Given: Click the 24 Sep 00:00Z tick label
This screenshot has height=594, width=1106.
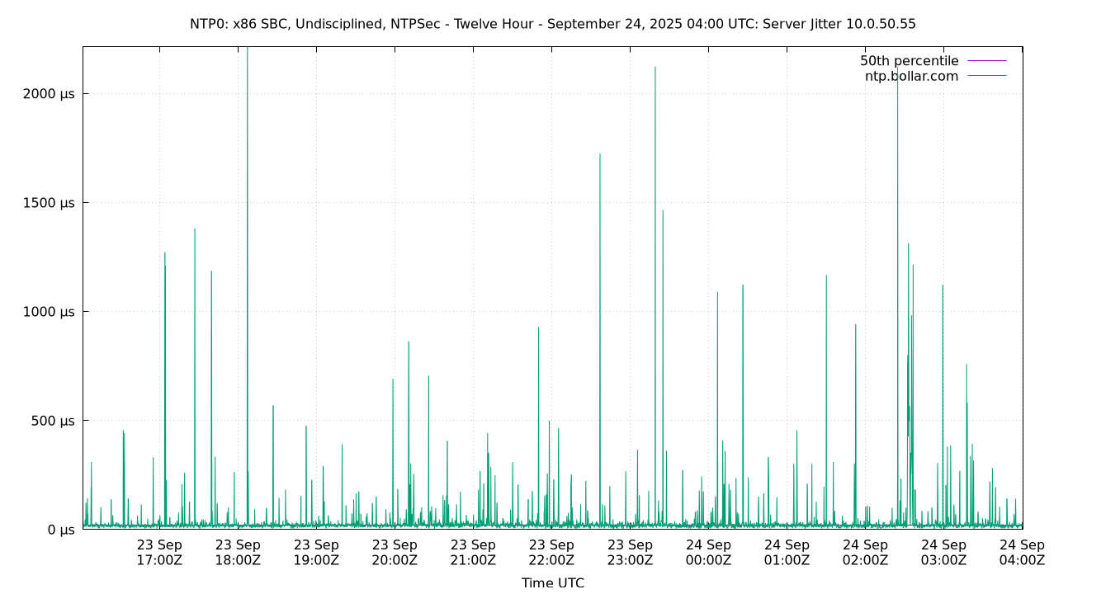Looking at the screenshot, I should [x=711, y=551].
